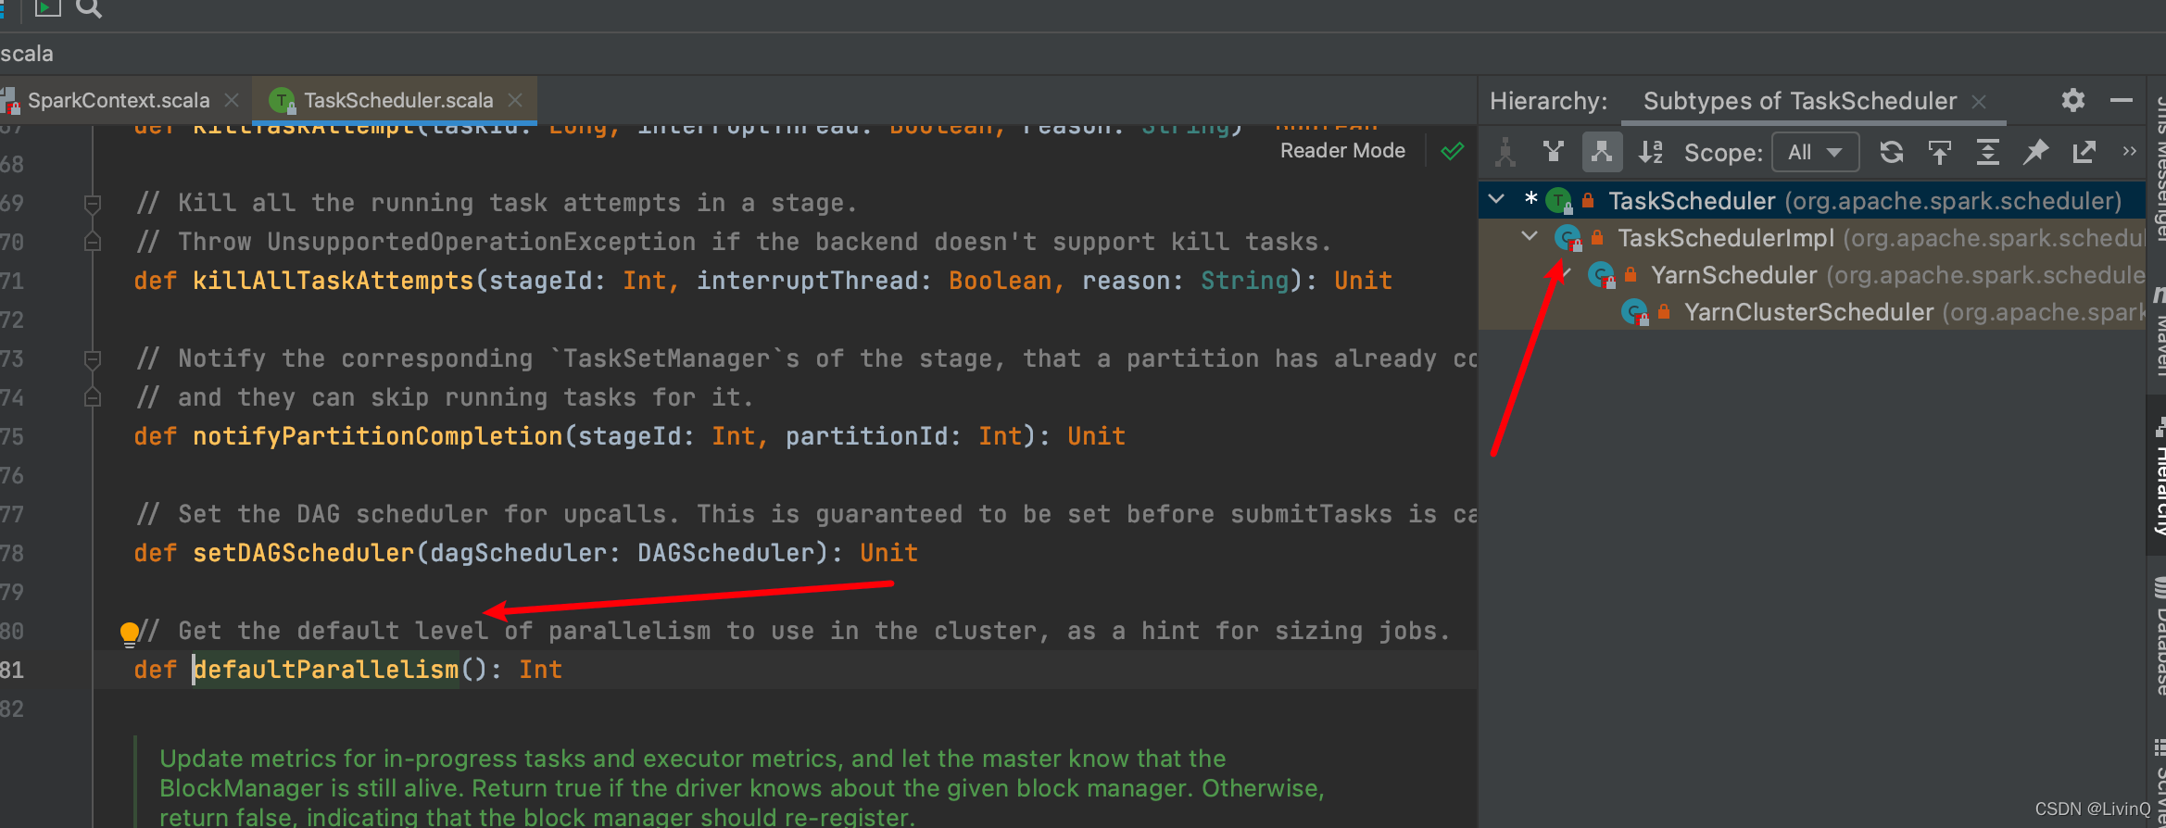
Task: Show class hierarchy view
Action: pyautogui.click(x=1505, y=152)
